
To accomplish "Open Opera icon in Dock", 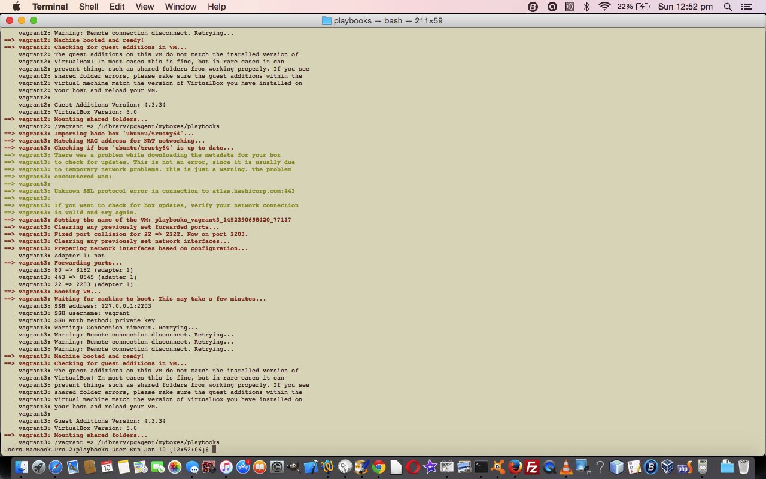I will tap(413, 467).
